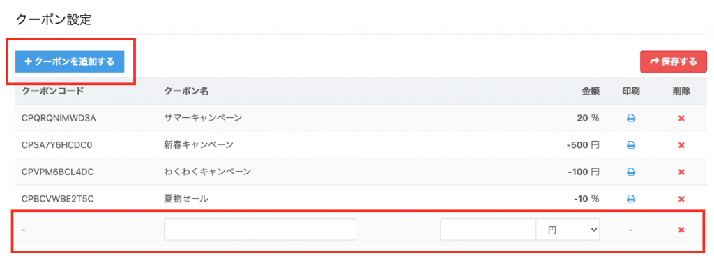Click the クーポンを追加する button
Viewport: 714px width, 268px height.
[x=70, y=61]
